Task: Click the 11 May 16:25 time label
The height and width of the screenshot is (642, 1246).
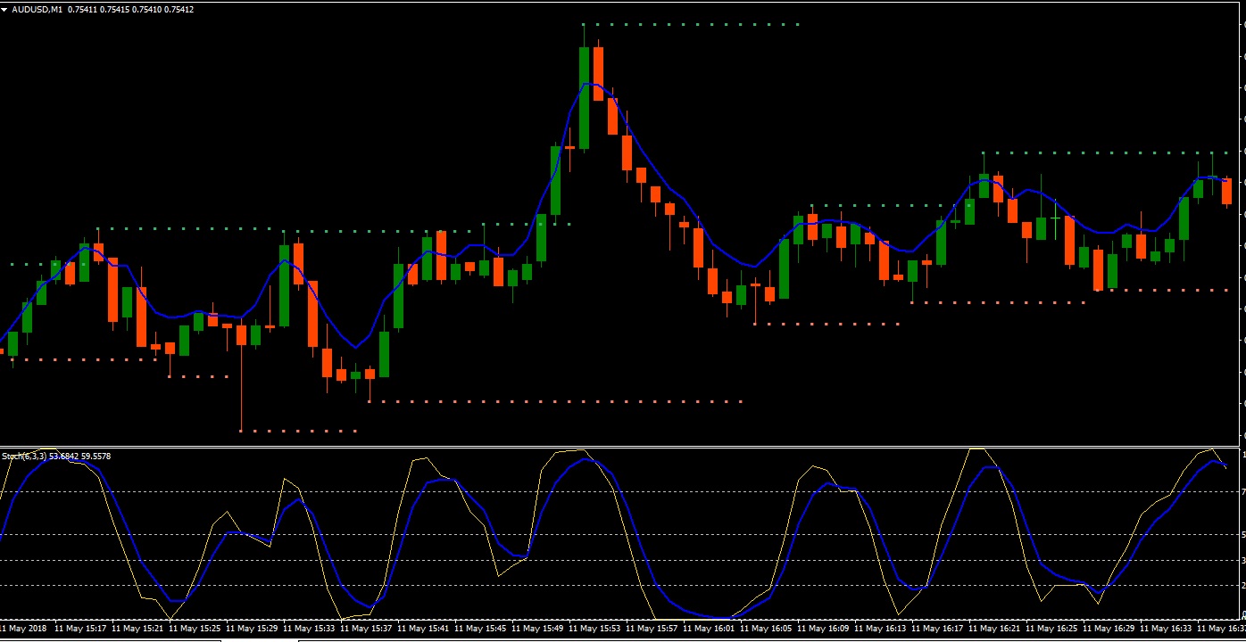Action: [1051, 629]
